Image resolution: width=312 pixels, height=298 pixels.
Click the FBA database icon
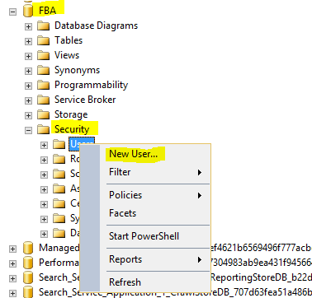pyautogui.click(x=28, y=12)
